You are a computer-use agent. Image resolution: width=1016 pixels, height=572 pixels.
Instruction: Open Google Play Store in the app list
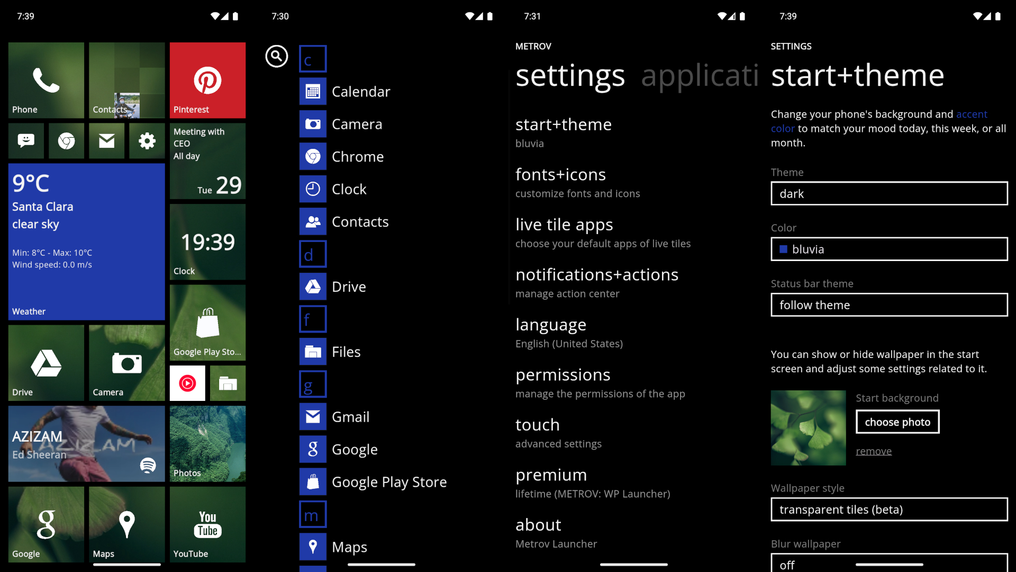point(389,481)
